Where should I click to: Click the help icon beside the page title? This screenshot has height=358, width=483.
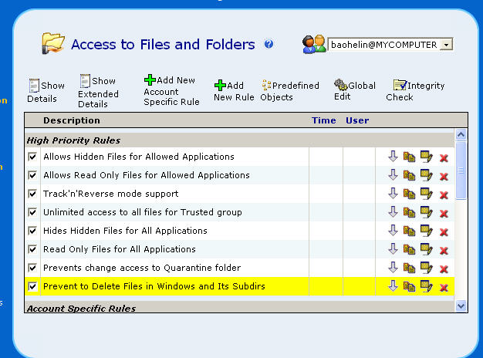point(269,45)
